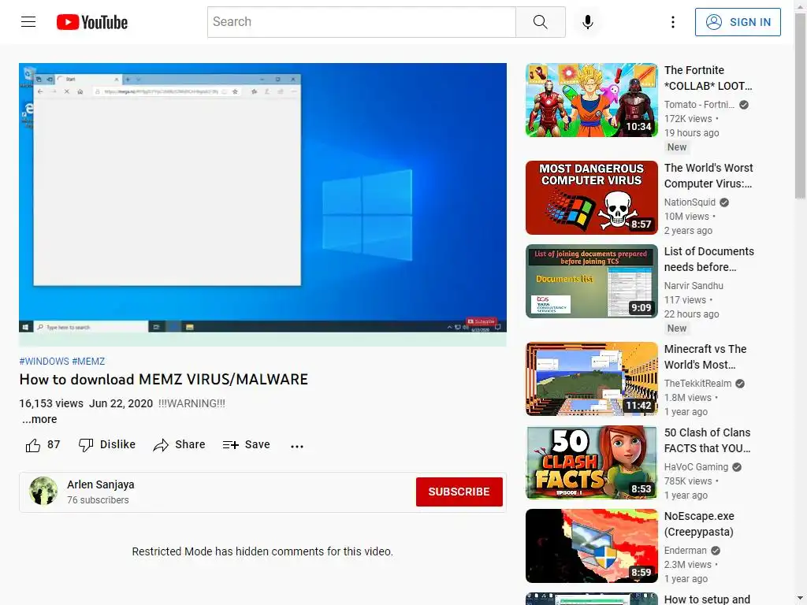This screenshot has width=807, height=605.
Task: Click the scrollbar down arrow
Action: point(800,599)
